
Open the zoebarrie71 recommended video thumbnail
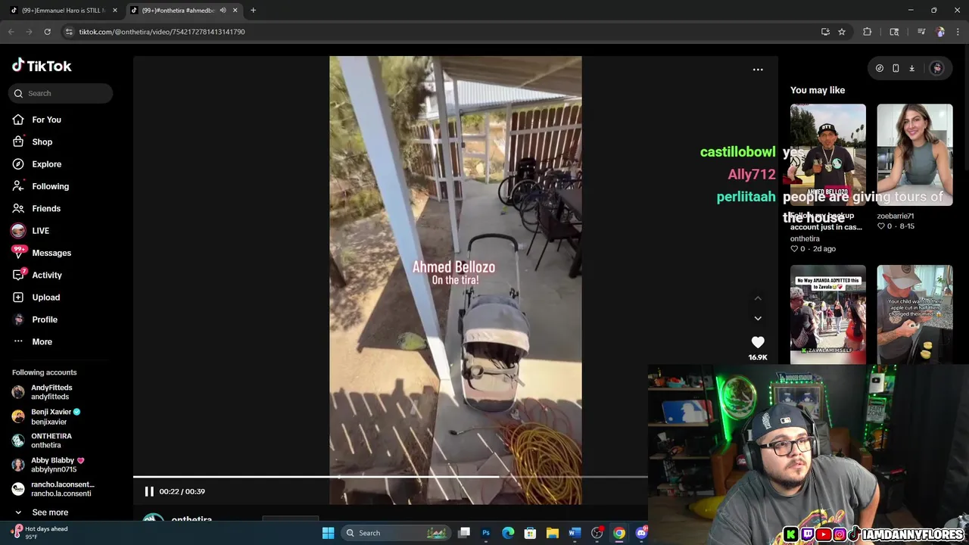pyautogui.click(x=914, y=154)
